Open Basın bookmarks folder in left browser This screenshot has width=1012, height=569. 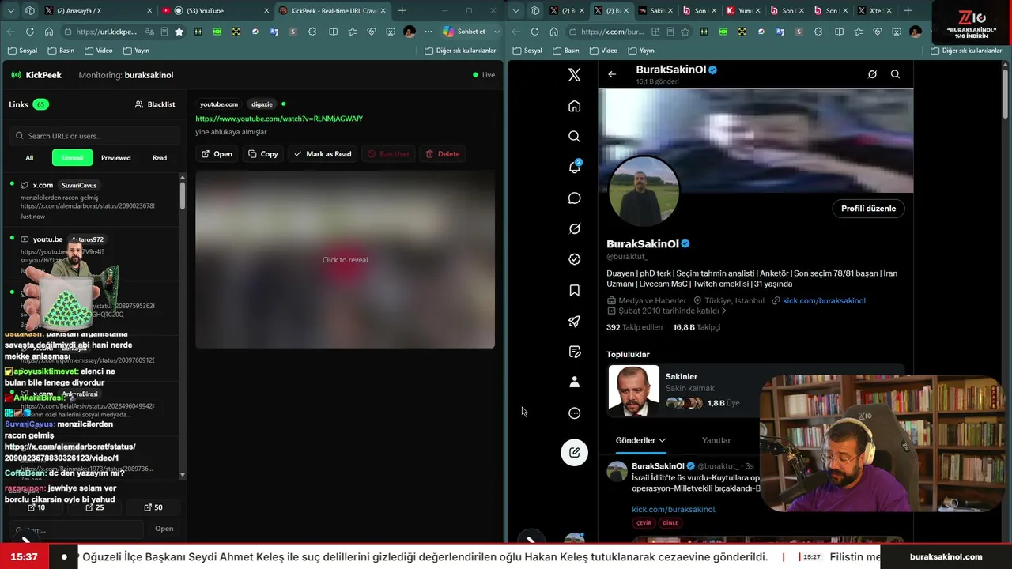pyautogui.click(x=62, y=51)
